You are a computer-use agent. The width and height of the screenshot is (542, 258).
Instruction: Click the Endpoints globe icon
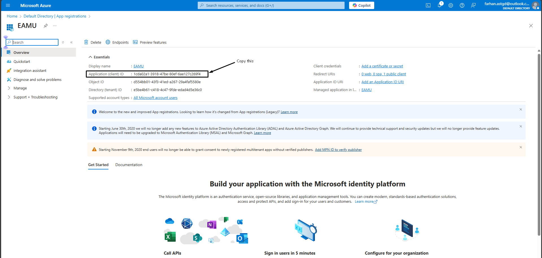pos(108,42)
